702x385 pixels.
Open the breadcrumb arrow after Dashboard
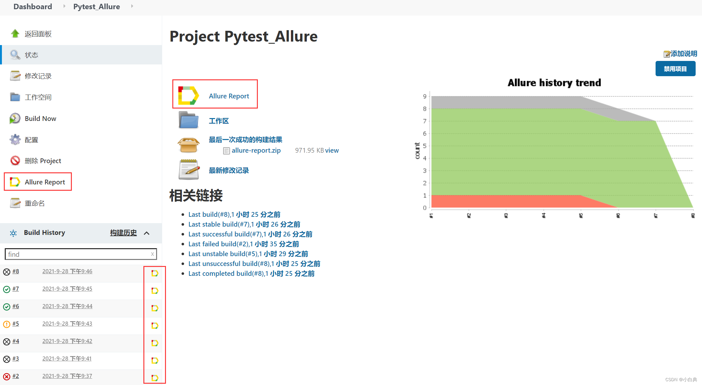click(64, 6)
